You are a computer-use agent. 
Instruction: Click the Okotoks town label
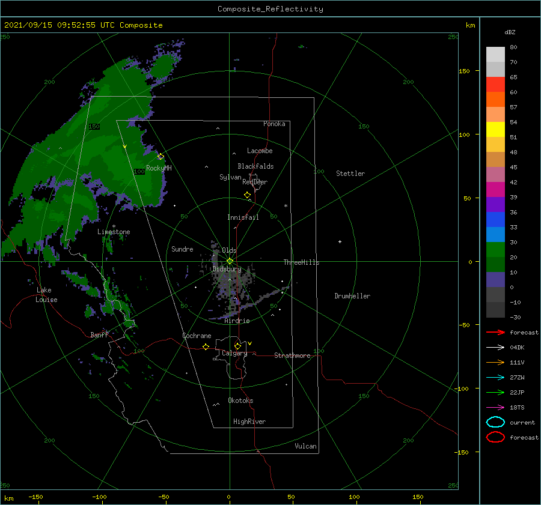[x=240, y=401]
